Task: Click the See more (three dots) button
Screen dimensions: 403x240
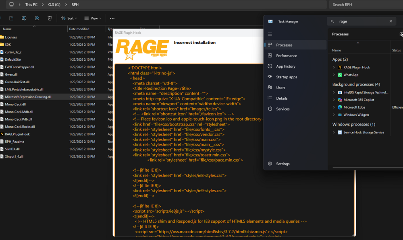Action: pyautogui.click(x=112, y=18)
